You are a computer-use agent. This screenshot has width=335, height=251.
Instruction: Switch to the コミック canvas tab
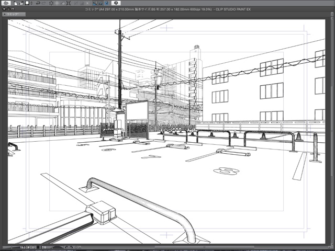click(x=14, y=14)
